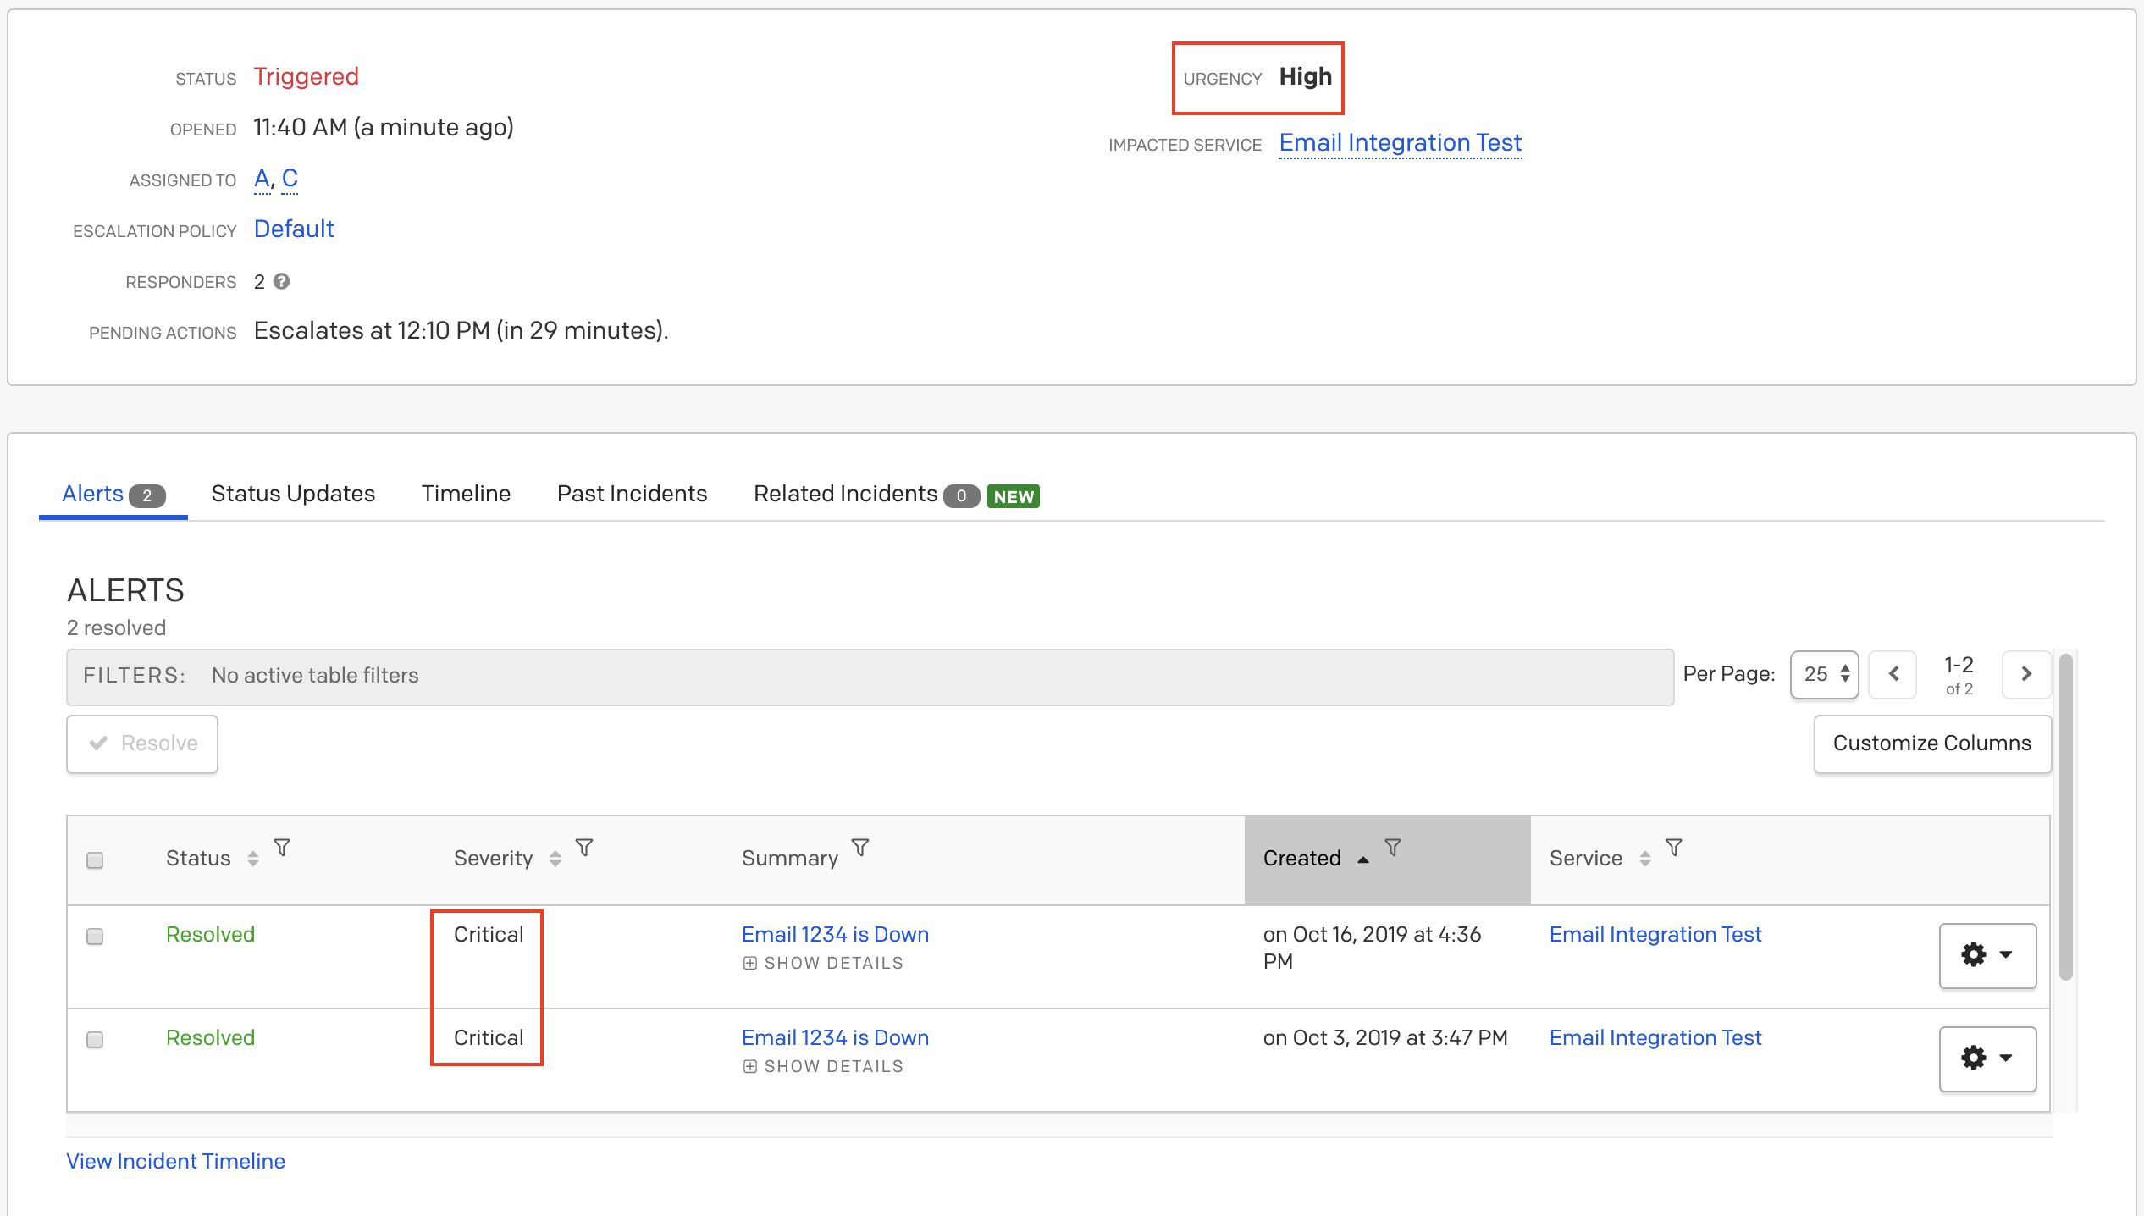Image resolution: width=2144 pixels, height=1216 pixels.
Task: Click the Service column filter funnel icon
Action: click(1674, 847)
